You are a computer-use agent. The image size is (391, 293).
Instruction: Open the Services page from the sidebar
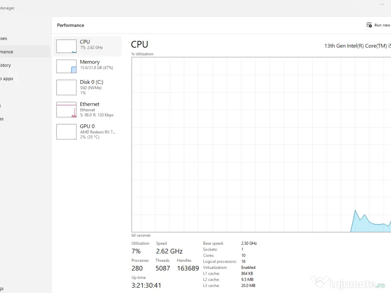pyautogui.click(x=2, y=119)
